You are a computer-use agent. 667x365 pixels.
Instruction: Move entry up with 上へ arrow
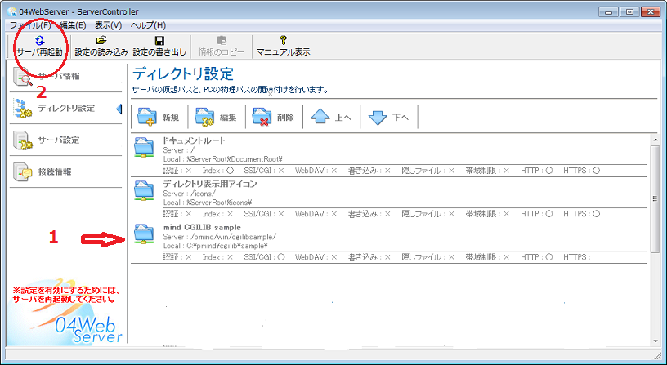pos(332,117)
